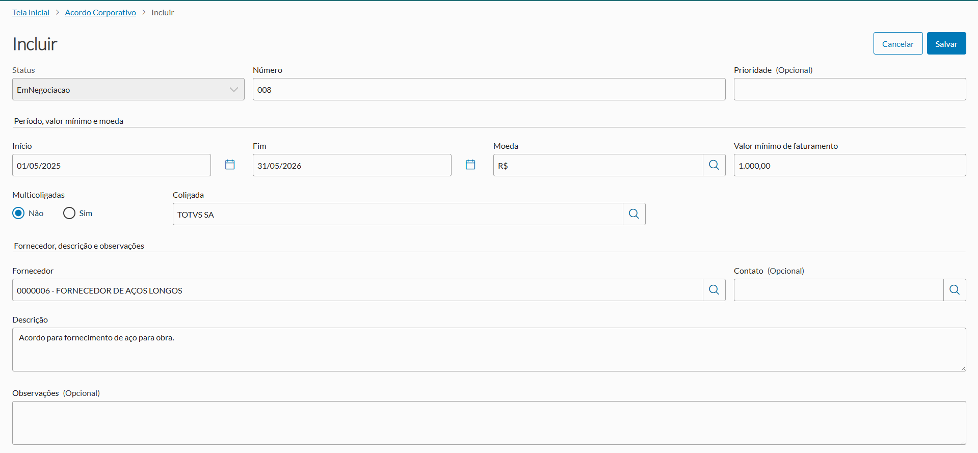Open the Início date calendar picker
The width and height of the screenshot is (978, 453).
(x=230, y=165)
